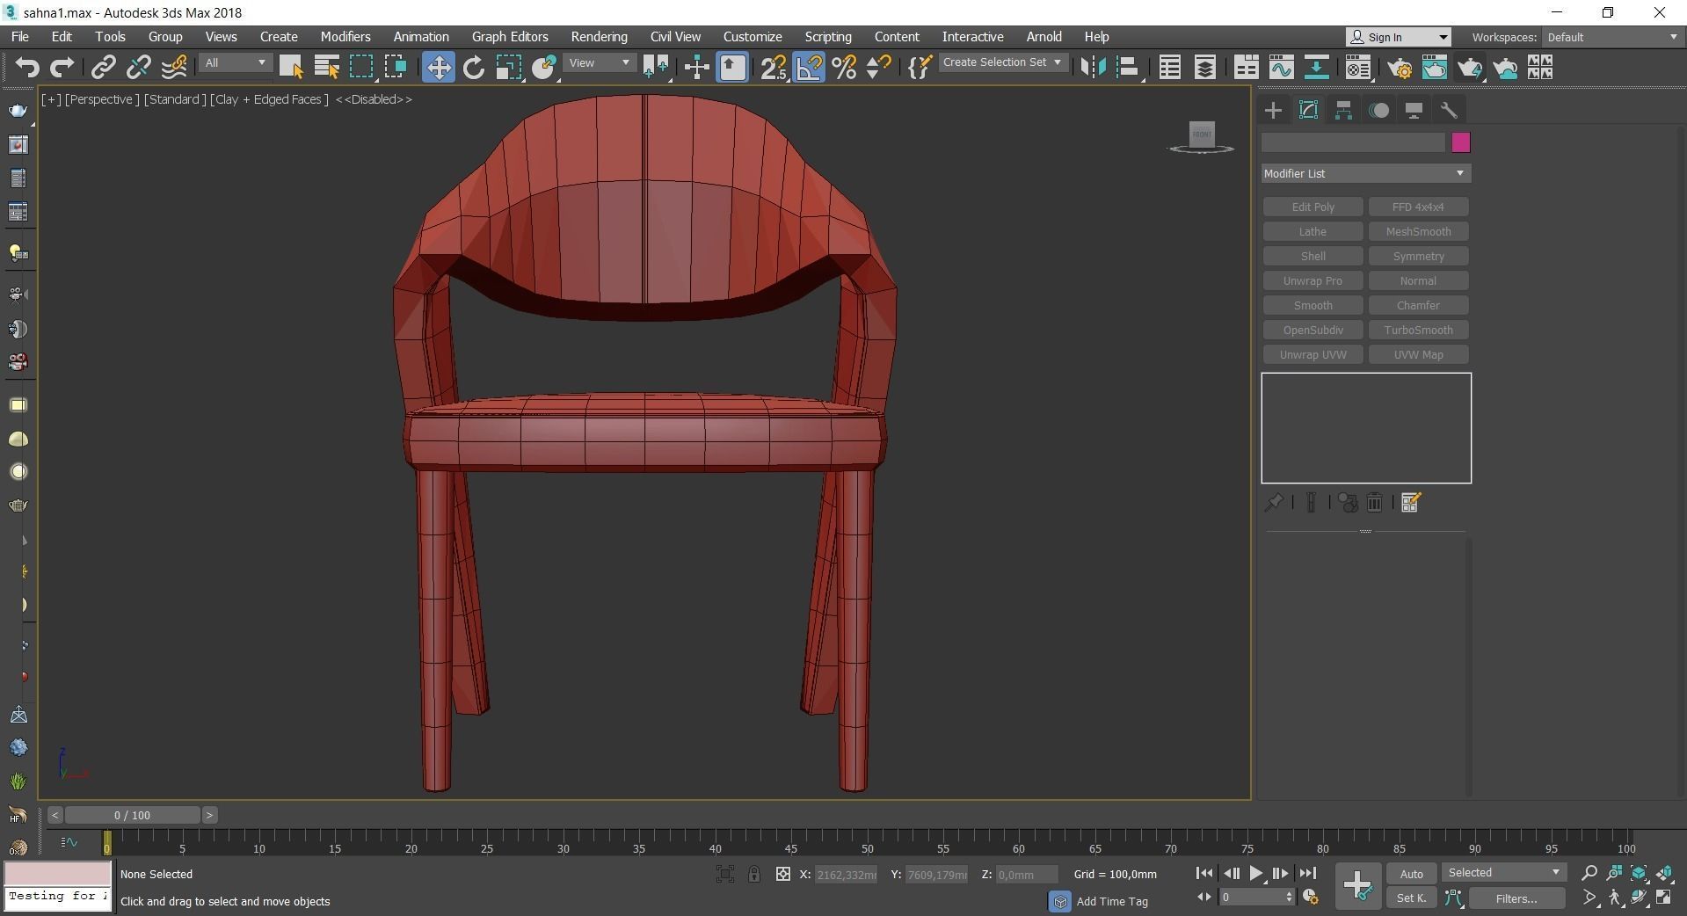Image resolution: width=1687 pixels, height=916 pixels.
Task: Open Render Setup teapot icon
Action: click(x=1400, y=68)
